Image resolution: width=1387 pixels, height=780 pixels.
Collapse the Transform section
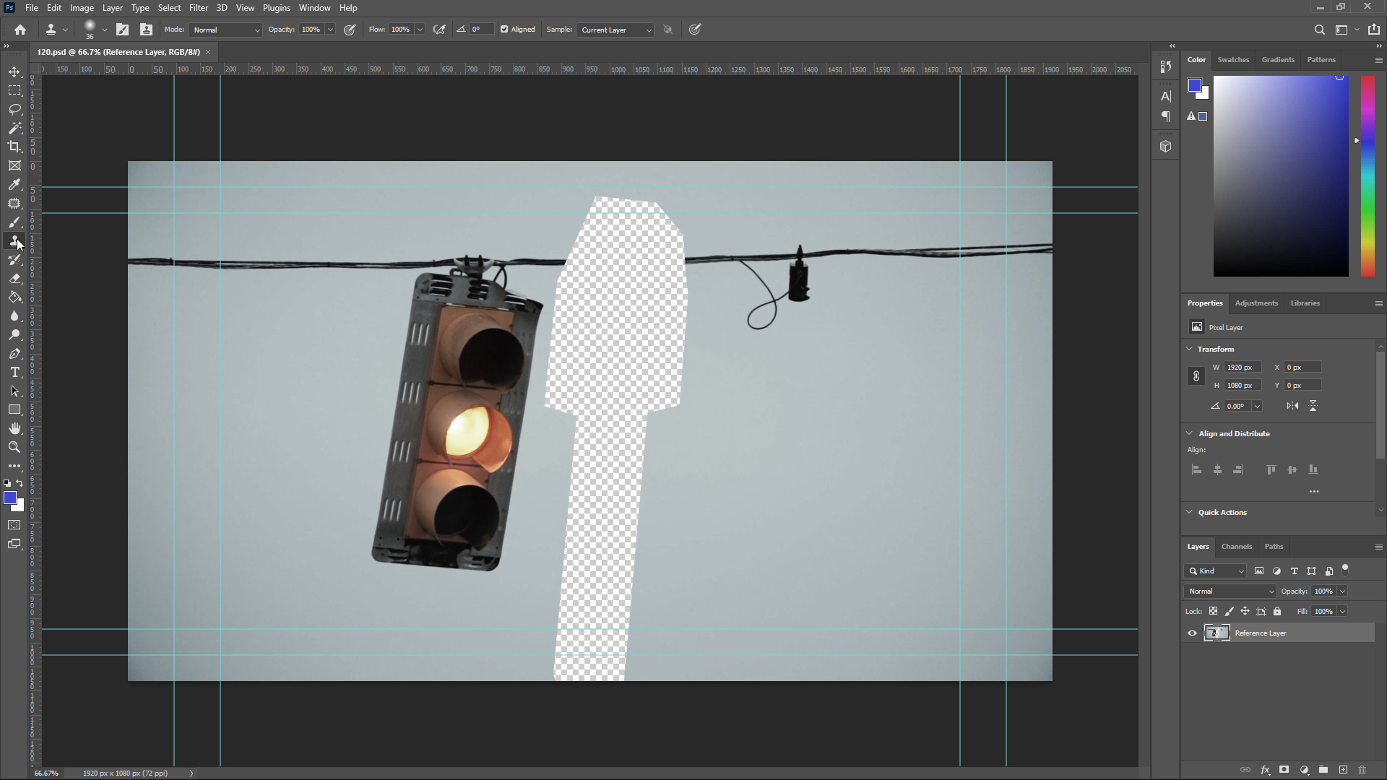tap(1189, 349)
